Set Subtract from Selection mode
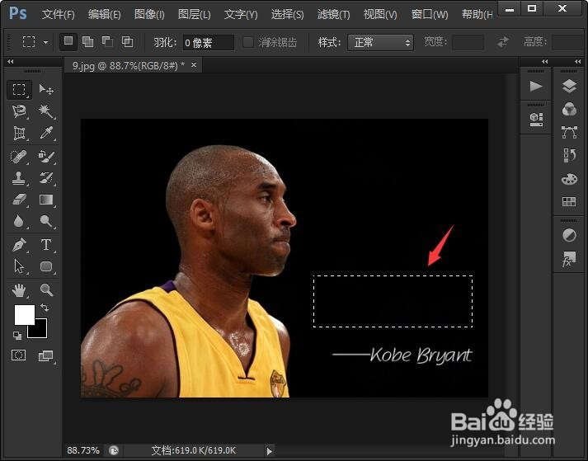The image size is (588, 461). 108,41
